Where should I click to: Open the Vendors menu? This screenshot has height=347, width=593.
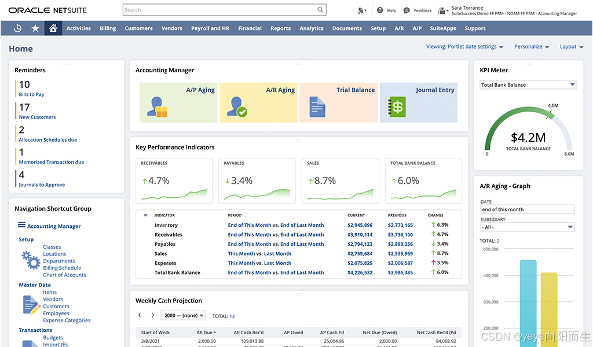(x=171, y=28)
